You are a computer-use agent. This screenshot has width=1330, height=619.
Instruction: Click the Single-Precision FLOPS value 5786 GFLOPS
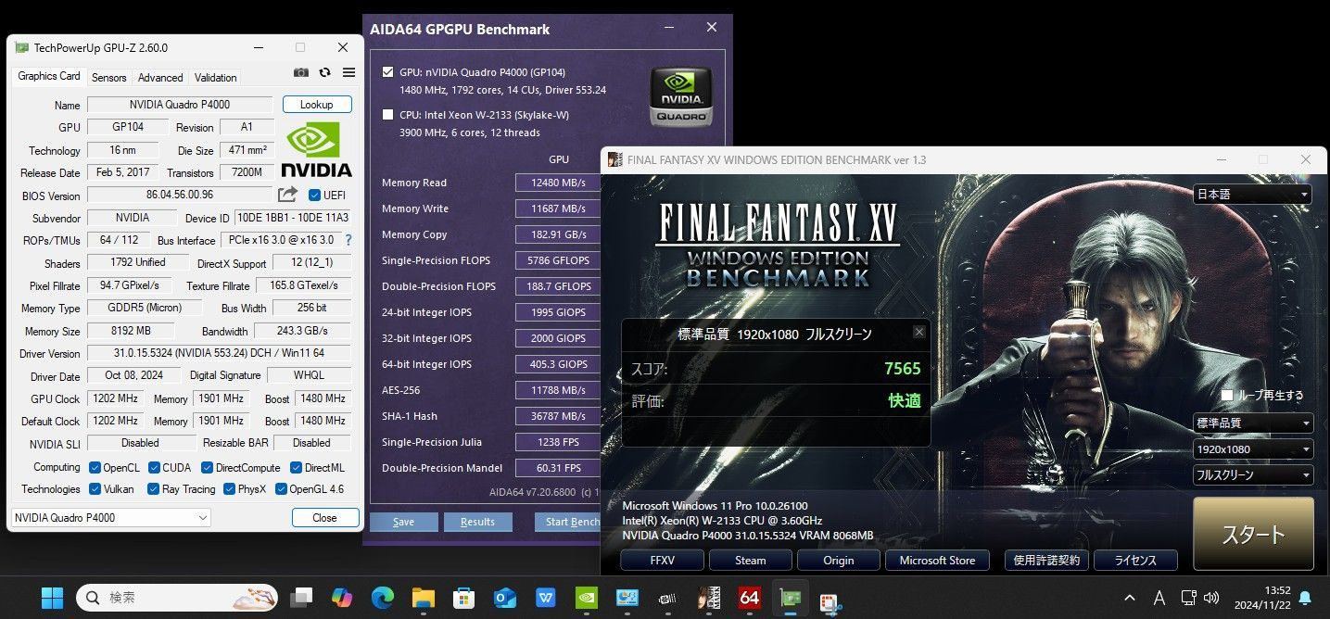558,260
